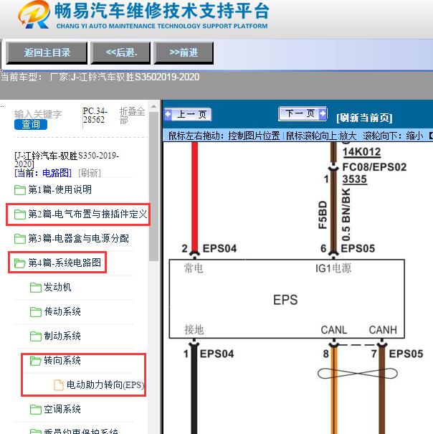Click 折叠全部 to collapse all folders
Viewport: 433px width, 434px height.
132,115
